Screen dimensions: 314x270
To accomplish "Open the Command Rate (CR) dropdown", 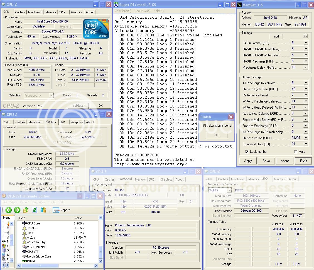I will 306,144.
